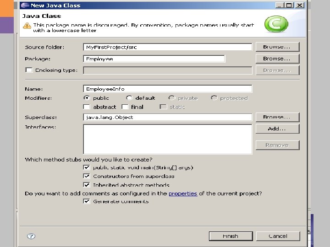
Task: Enable the Enclosing type checkbox
Action: click(x=29, y=70)
